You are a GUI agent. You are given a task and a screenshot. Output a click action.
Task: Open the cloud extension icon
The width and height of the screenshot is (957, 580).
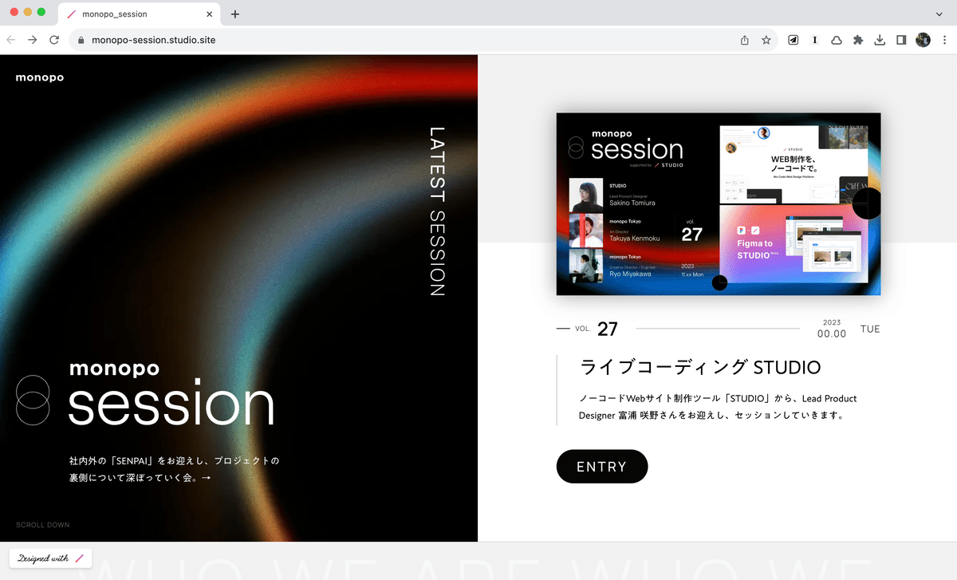point(837,40)
